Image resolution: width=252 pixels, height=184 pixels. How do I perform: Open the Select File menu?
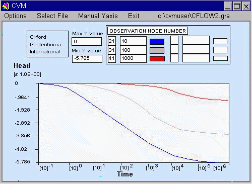coord(52,16)
